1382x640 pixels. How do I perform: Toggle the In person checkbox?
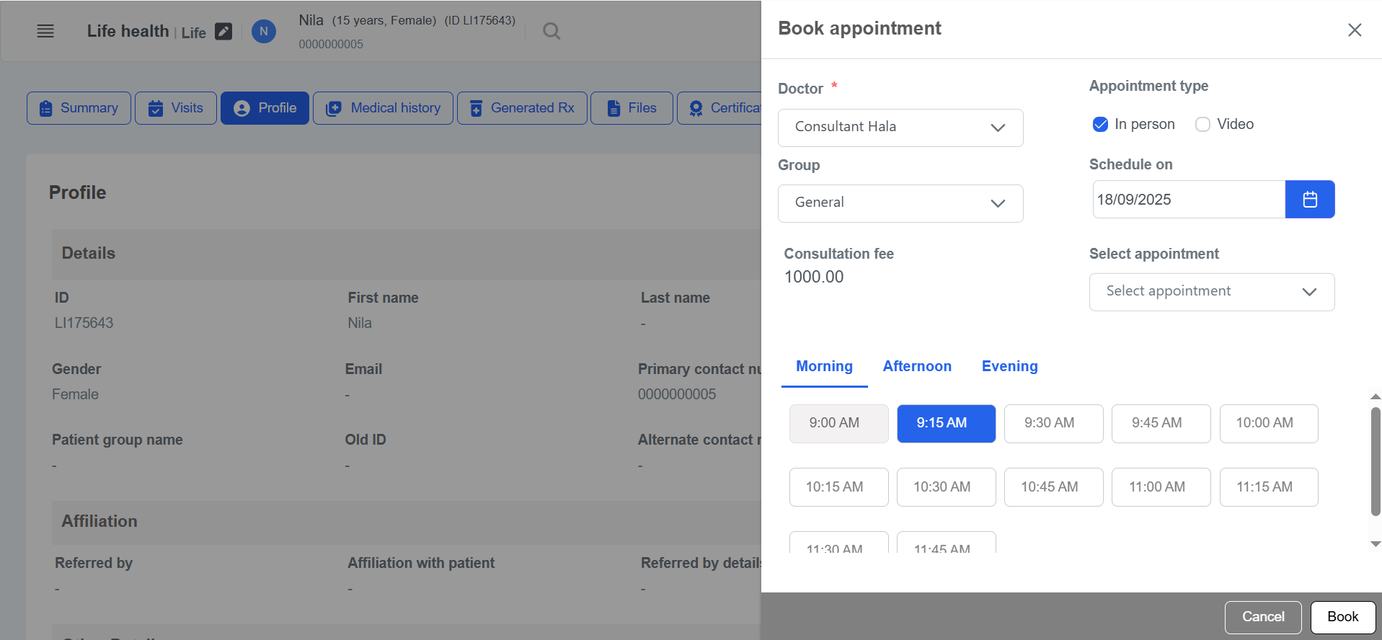[x=1100, y=125]
